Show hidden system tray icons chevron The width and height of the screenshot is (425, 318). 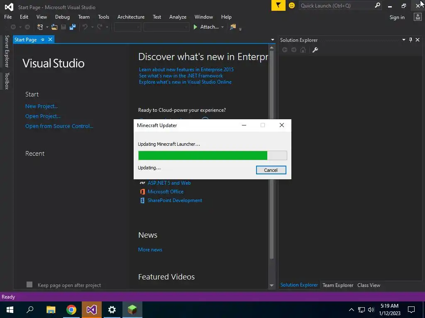click(x=351, y=310)
